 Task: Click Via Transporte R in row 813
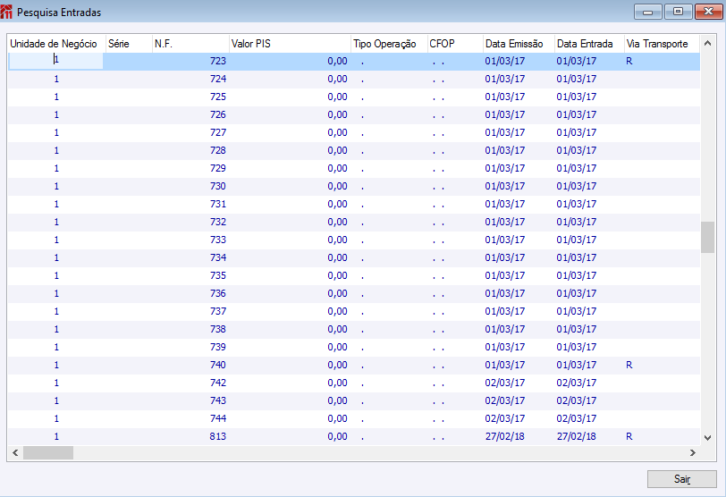click(x=629, y=436)
